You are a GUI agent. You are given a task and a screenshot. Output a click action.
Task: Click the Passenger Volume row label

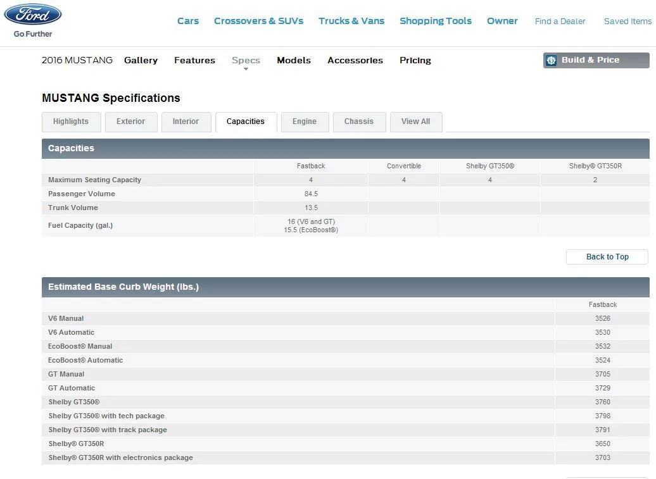82,194
